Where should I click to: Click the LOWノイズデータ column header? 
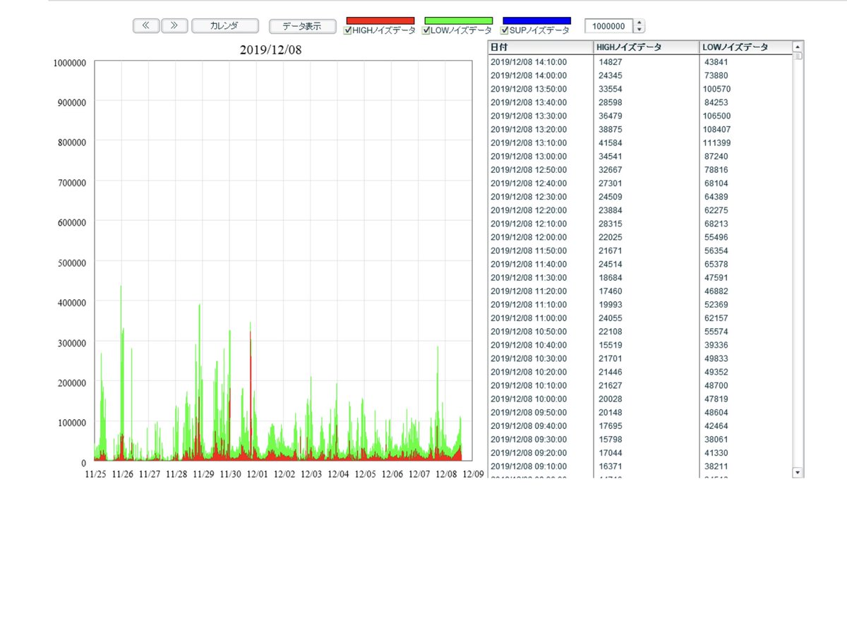tap(745, 47)
